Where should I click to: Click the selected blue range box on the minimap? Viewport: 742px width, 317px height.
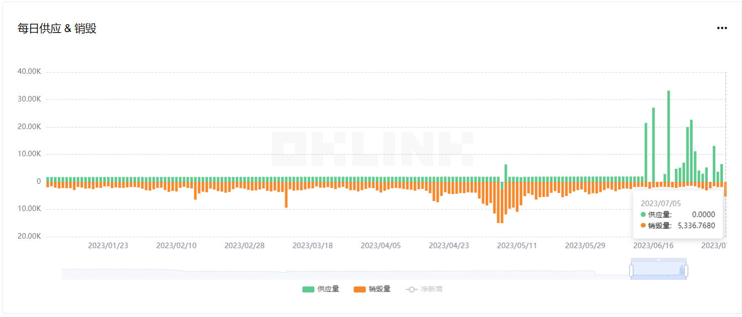pos(658,270)
